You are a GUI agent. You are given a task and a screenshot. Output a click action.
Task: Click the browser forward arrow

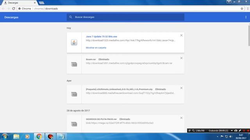9,9
